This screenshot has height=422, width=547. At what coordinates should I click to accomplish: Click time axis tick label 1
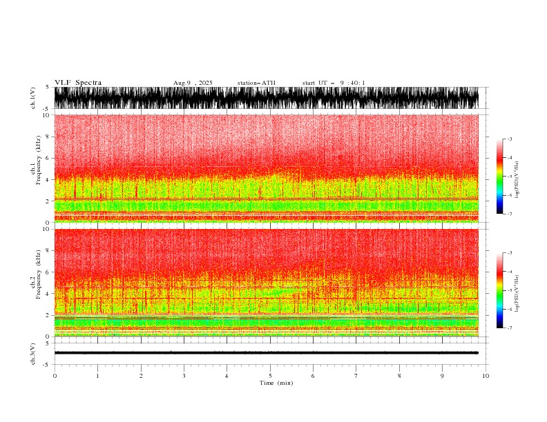tap(97, 376)
